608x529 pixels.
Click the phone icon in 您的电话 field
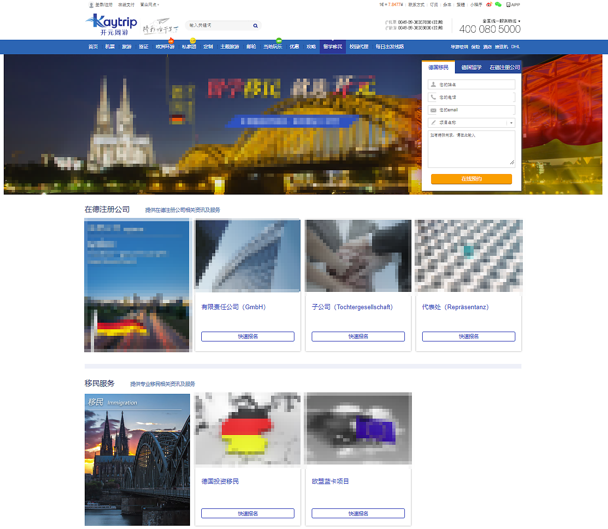pos(433,97)
